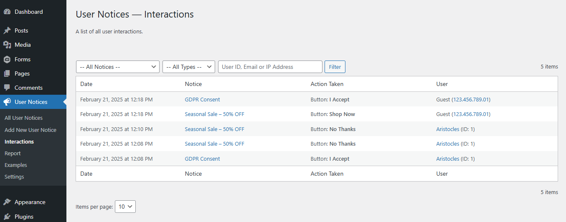Click the Plugins plug icon
This screenshot has width=566, height=222.
click(7, 217)
